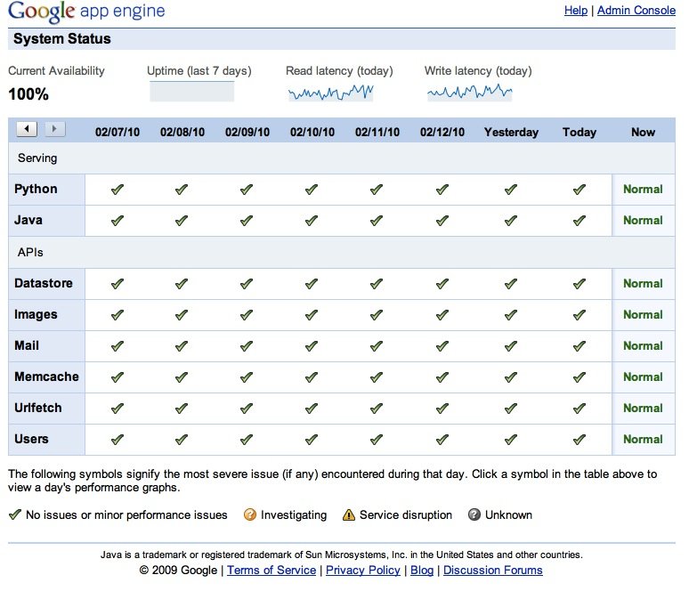The image size is (689, 591).
Task: Open the Help link
Action: coord(576,11)
